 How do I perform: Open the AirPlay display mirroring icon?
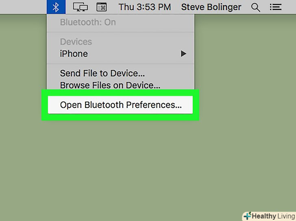coord(81,7)
